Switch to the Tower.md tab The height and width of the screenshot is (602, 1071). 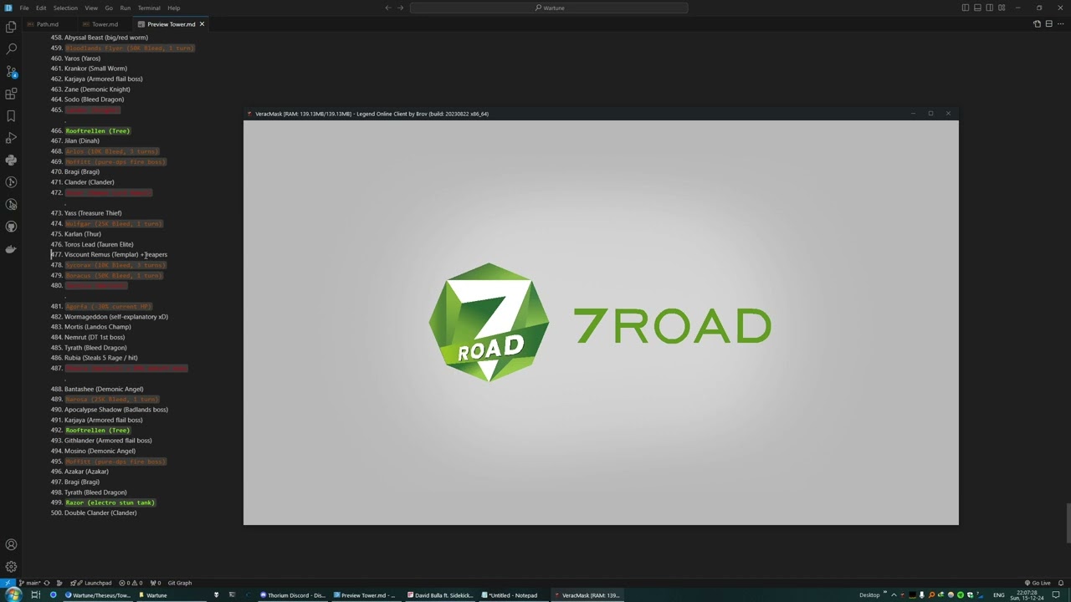105,24
